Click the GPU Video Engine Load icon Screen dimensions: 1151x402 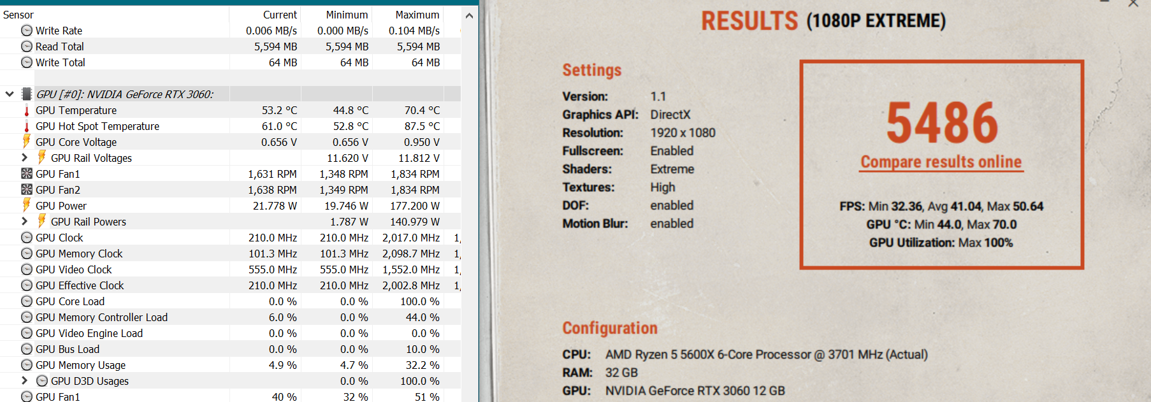(x=27, y=333)
